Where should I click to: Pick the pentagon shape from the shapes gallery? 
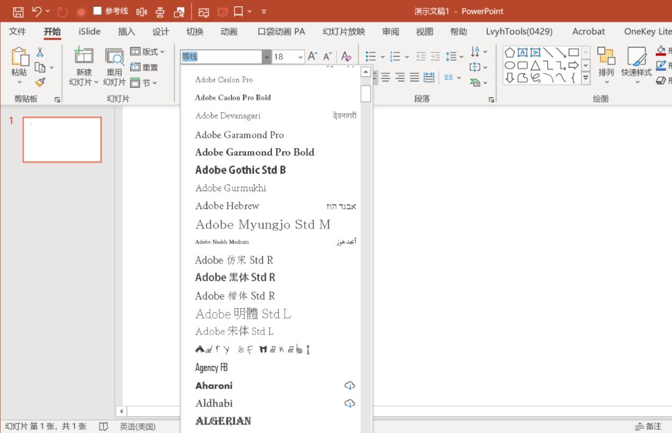click(510, 52)
